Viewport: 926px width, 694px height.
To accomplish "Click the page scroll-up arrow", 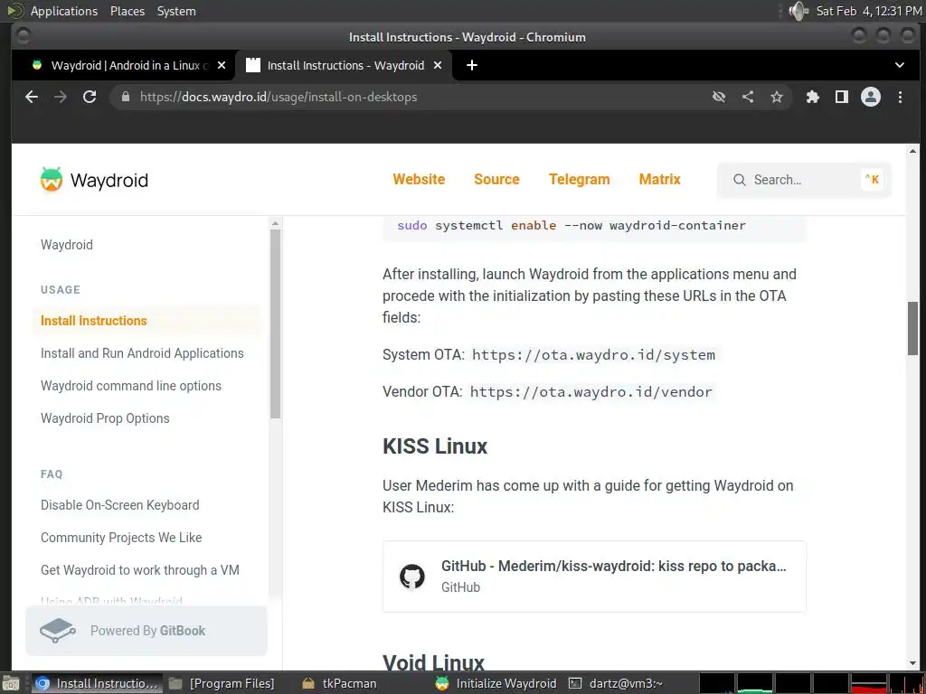I will tap(913, 152).
